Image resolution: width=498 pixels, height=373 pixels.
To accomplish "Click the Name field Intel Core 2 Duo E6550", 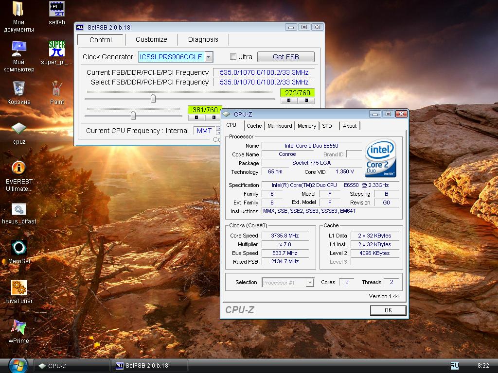I will [311, 146].
